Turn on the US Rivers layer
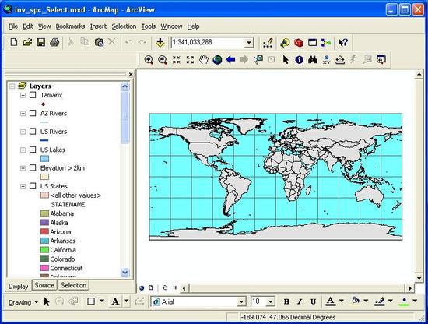 33,132
